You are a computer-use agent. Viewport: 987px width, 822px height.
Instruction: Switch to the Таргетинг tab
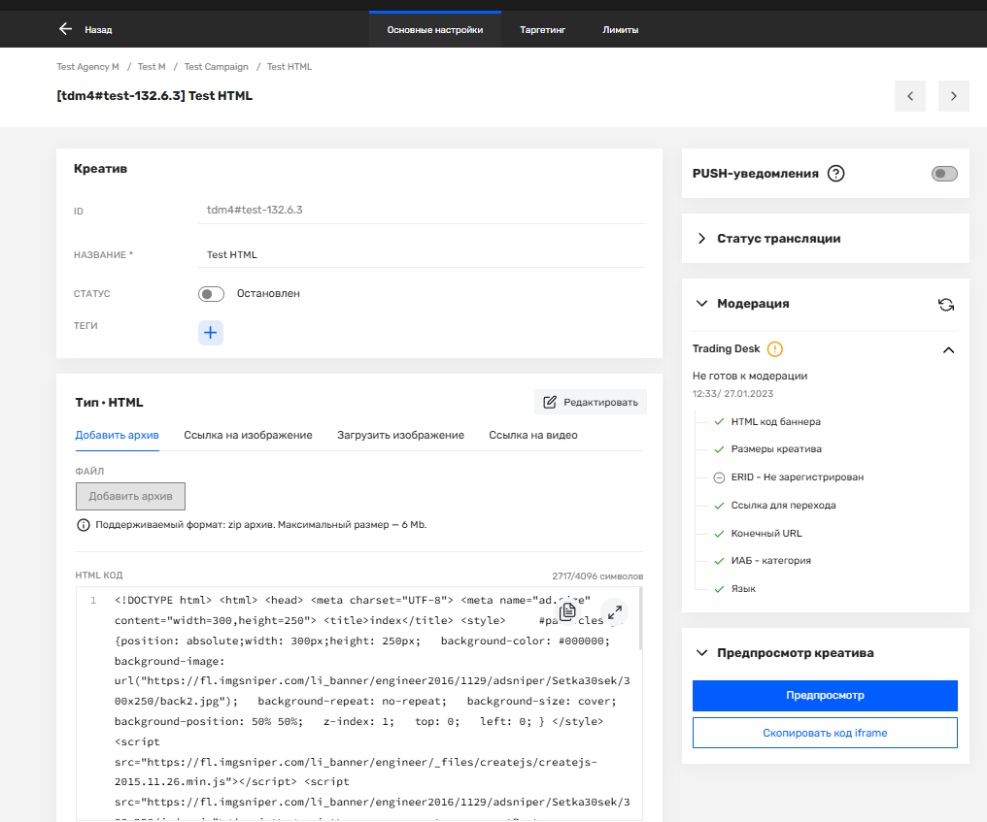coord(543,29)
